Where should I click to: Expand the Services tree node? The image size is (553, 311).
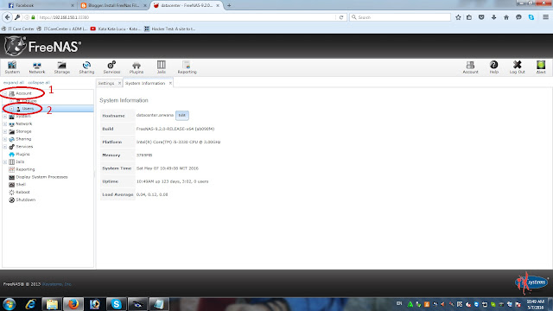click(5, 147)
